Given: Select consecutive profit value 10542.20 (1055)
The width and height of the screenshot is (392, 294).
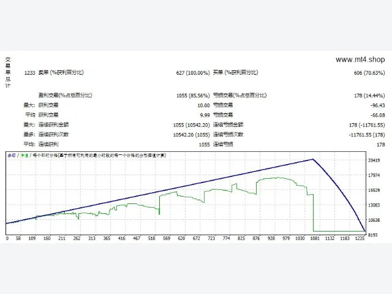Looking at the screenshot, I should click(x=192, y=135).
